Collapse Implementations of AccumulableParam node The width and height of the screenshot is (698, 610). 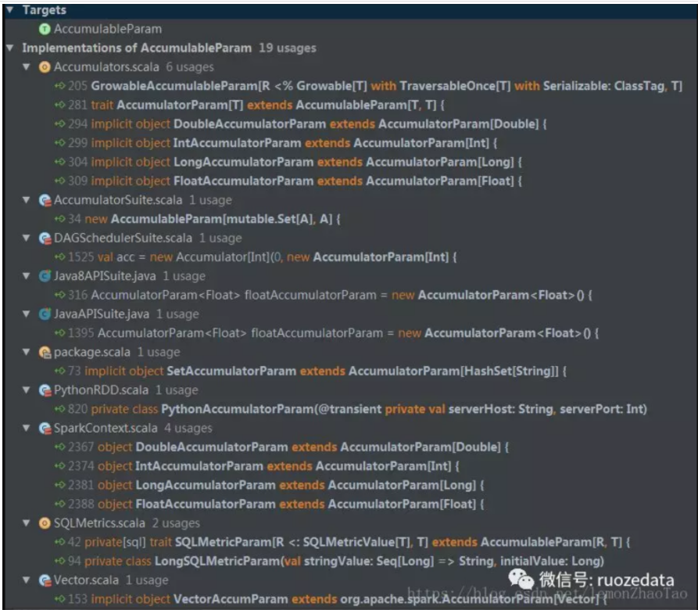(10, 48)
